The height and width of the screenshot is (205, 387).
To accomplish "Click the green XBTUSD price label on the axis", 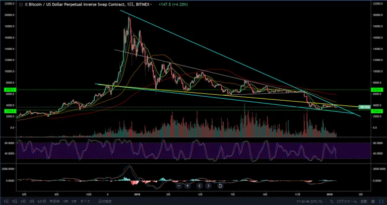I will click(364, 107).
